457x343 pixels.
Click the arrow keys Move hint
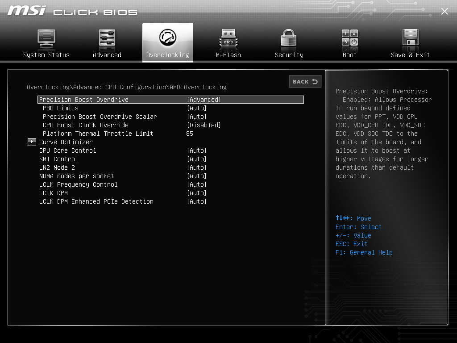pos(353,218)
